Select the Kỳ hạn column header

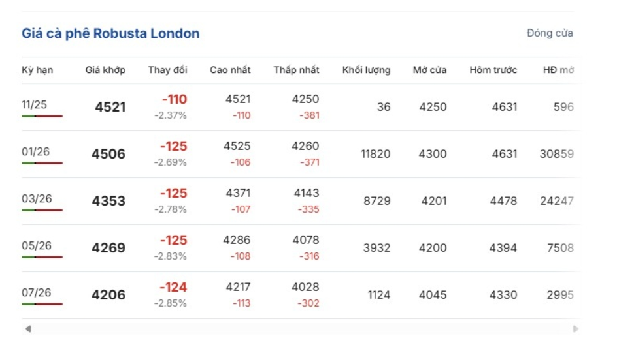(x=37, y=70)
